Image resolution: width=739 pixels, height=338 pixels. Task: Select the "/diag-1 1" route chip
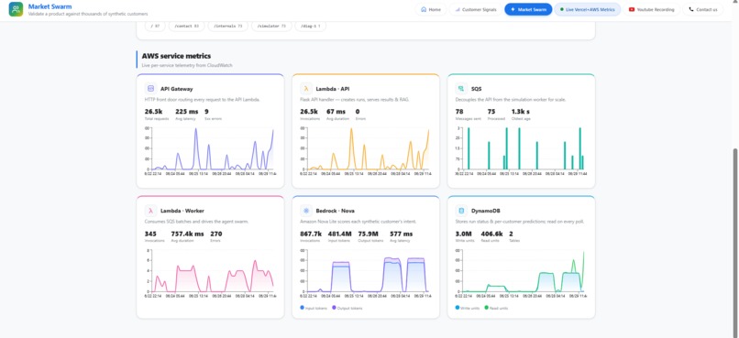tap(311, 26)
